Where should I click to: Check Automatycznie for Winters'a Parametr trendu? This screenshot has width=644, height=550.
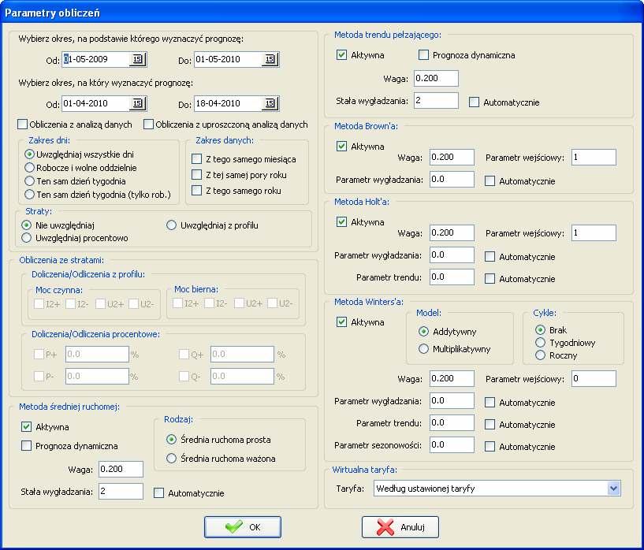(x=490, y=425)
